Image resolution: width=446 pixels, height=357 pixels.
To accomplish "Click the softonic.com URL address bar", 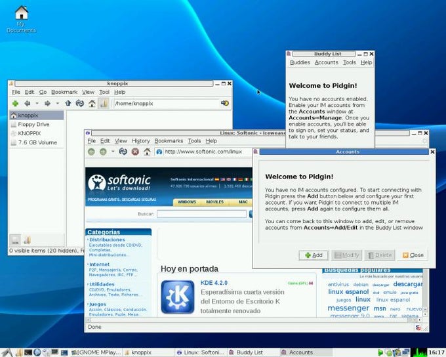I will pyautogui.click(x=204, y=152).
